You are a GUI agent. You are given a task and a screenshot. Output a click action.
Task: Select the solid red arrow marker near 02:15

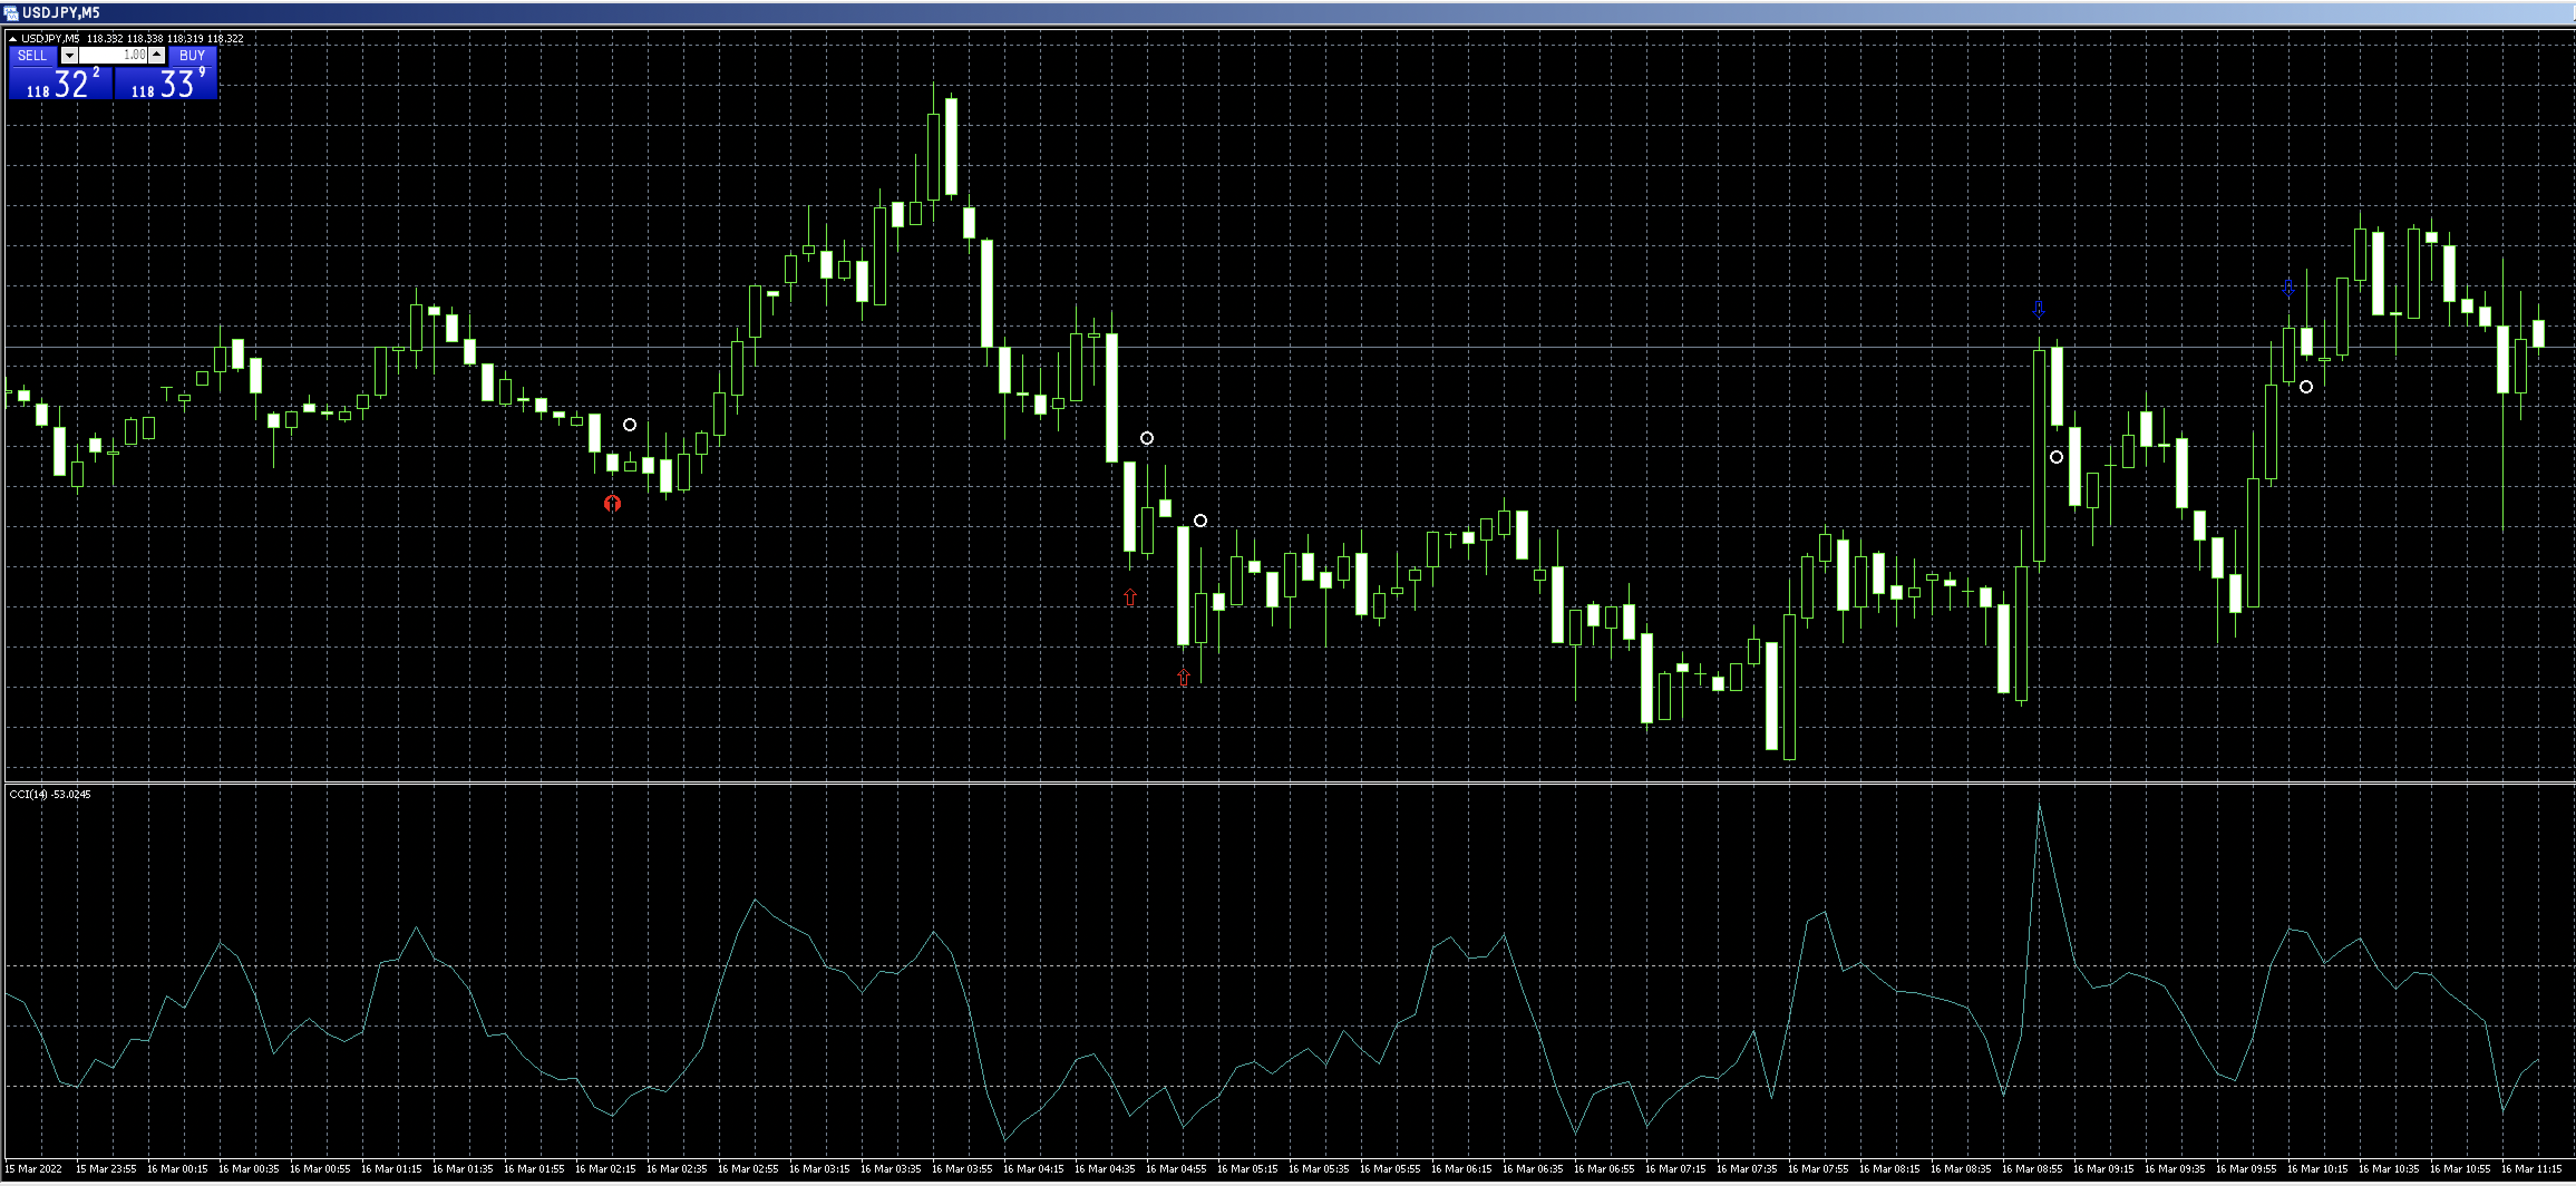[612, 503]
